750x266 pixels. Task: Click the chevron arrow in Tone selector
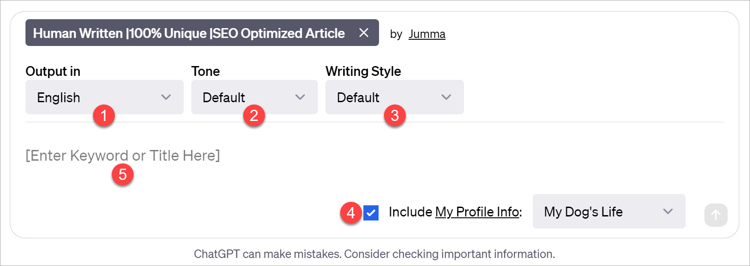click(x=300, y=97)
